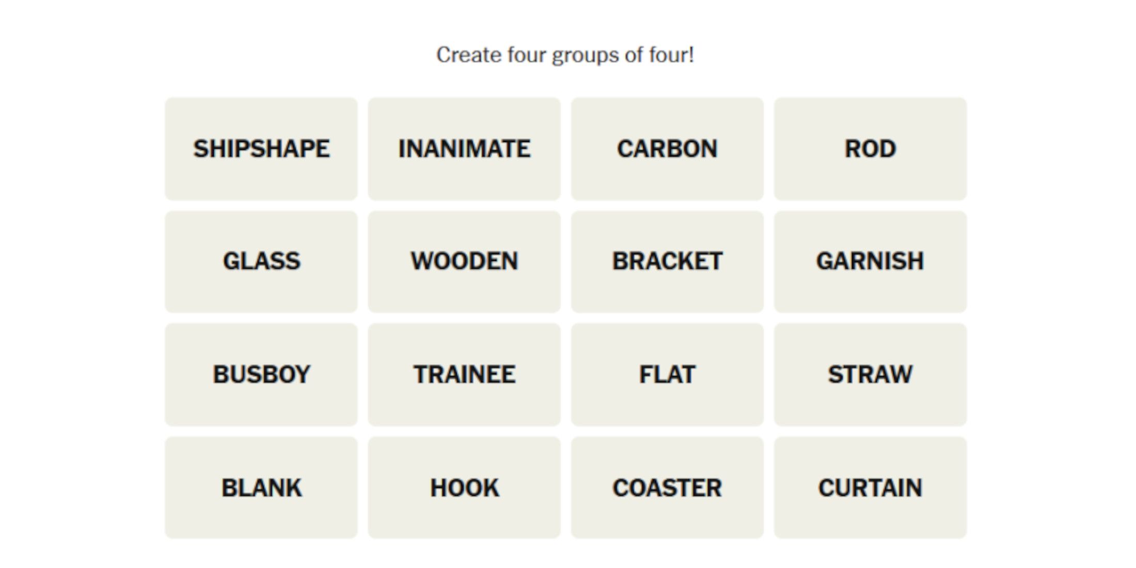Choose the COASTER tile
1136x568 pixels.
[667, 488]
